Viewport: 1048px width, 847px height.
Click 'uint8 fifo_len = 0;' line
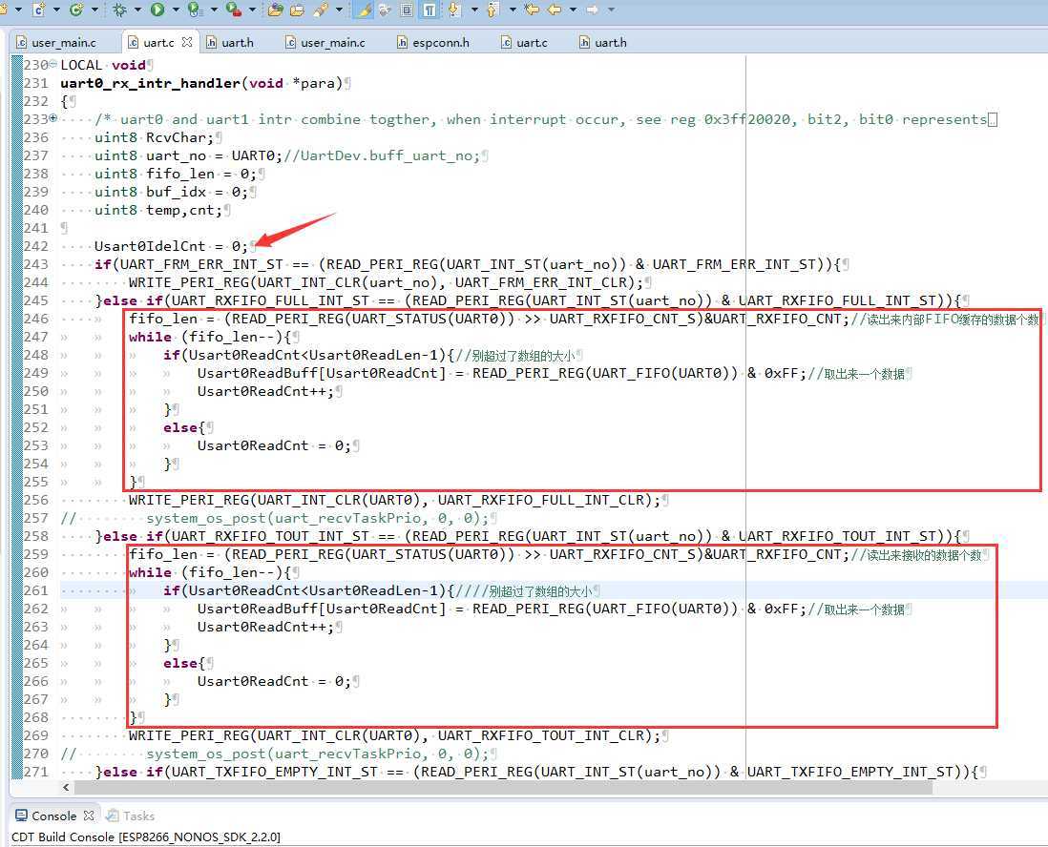click(175, 174)
